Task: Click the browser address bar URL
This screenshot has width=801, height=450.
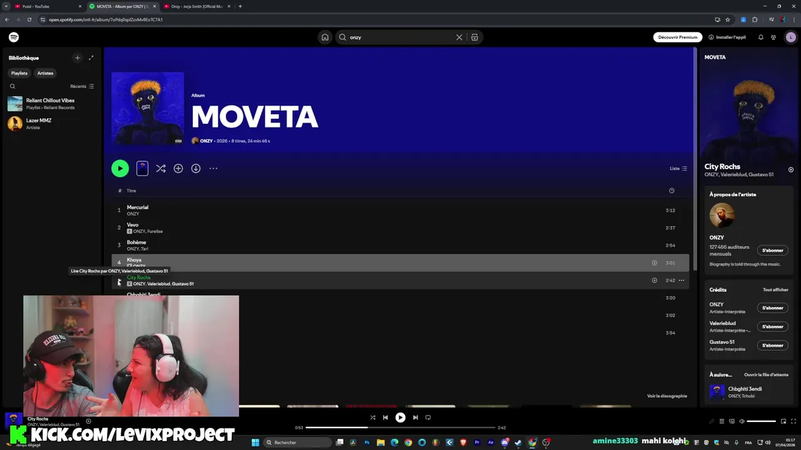Action: click(x=106, y=19)
